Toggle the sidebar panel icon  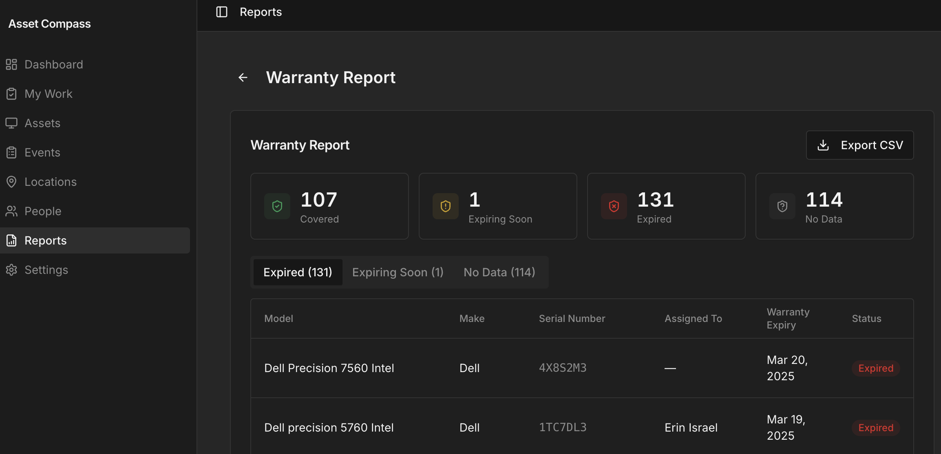click(222, 12)
